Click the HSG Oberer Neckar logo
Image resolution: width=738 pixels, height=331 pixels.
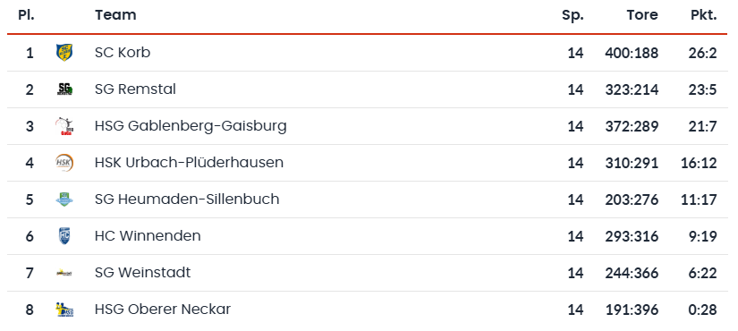pos(64,310)
